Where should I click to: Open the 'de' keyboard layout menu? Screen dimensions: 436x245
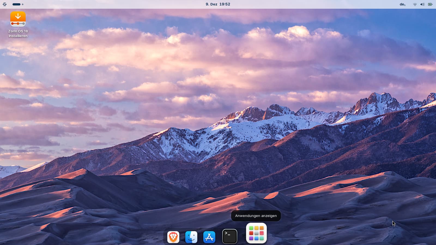click(402, 4)
